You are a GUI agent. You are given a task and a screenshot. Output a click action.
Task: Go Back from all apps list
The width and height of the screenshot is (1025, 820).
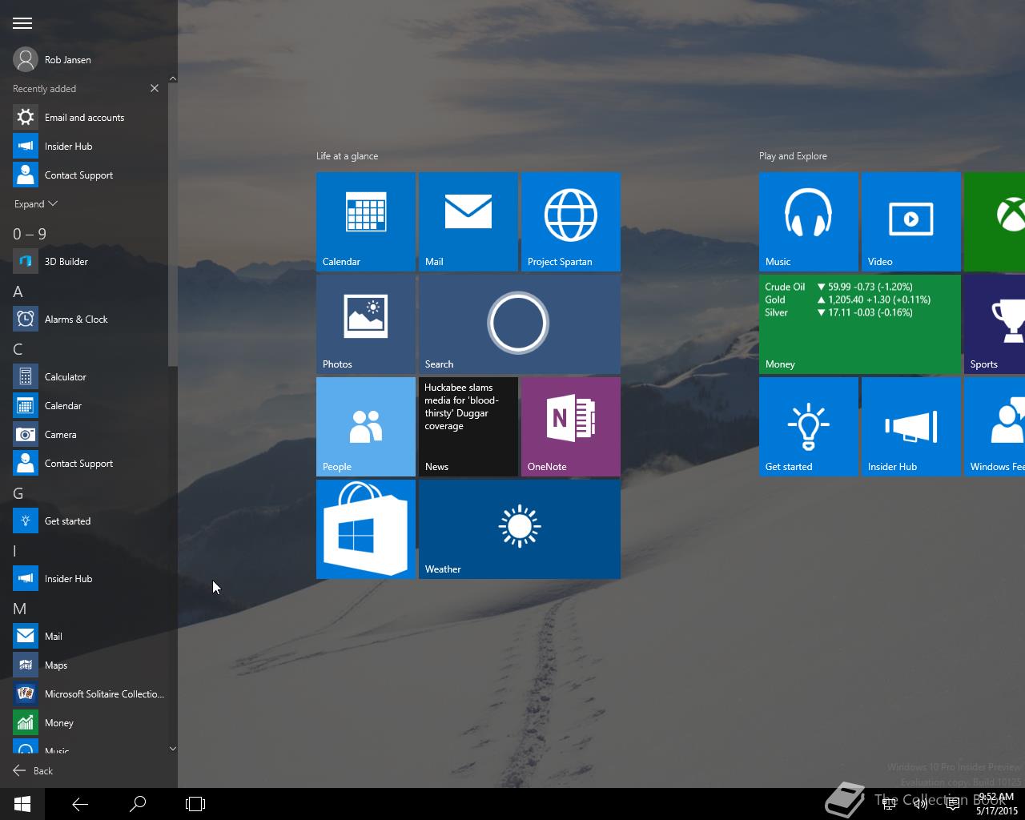click(33, 770)
